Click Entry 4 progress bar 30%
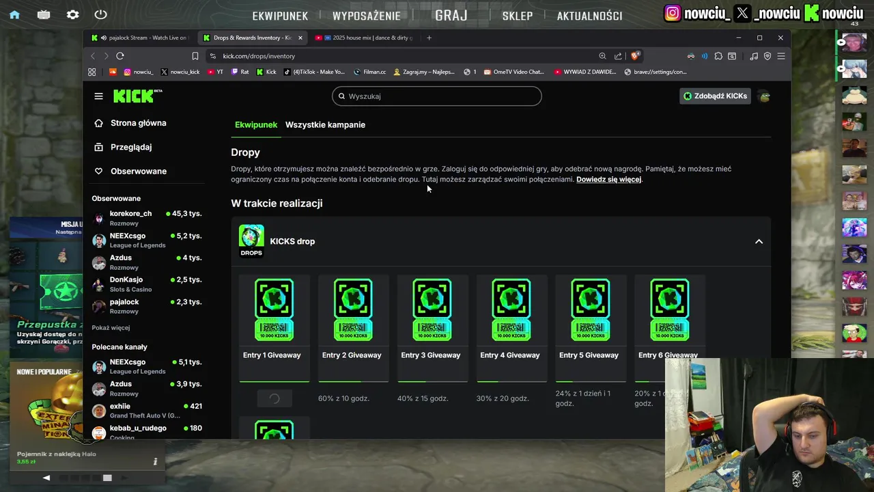Screen dimensions: 874x492 (511, 381)
